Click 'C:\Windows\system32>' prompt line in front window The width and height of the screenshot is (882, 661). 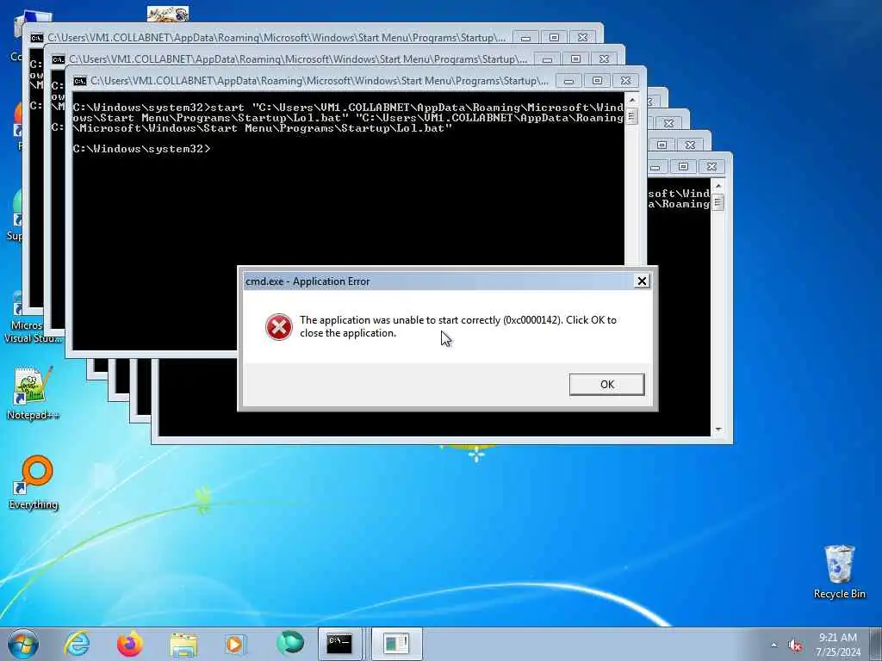coord(142,149)
